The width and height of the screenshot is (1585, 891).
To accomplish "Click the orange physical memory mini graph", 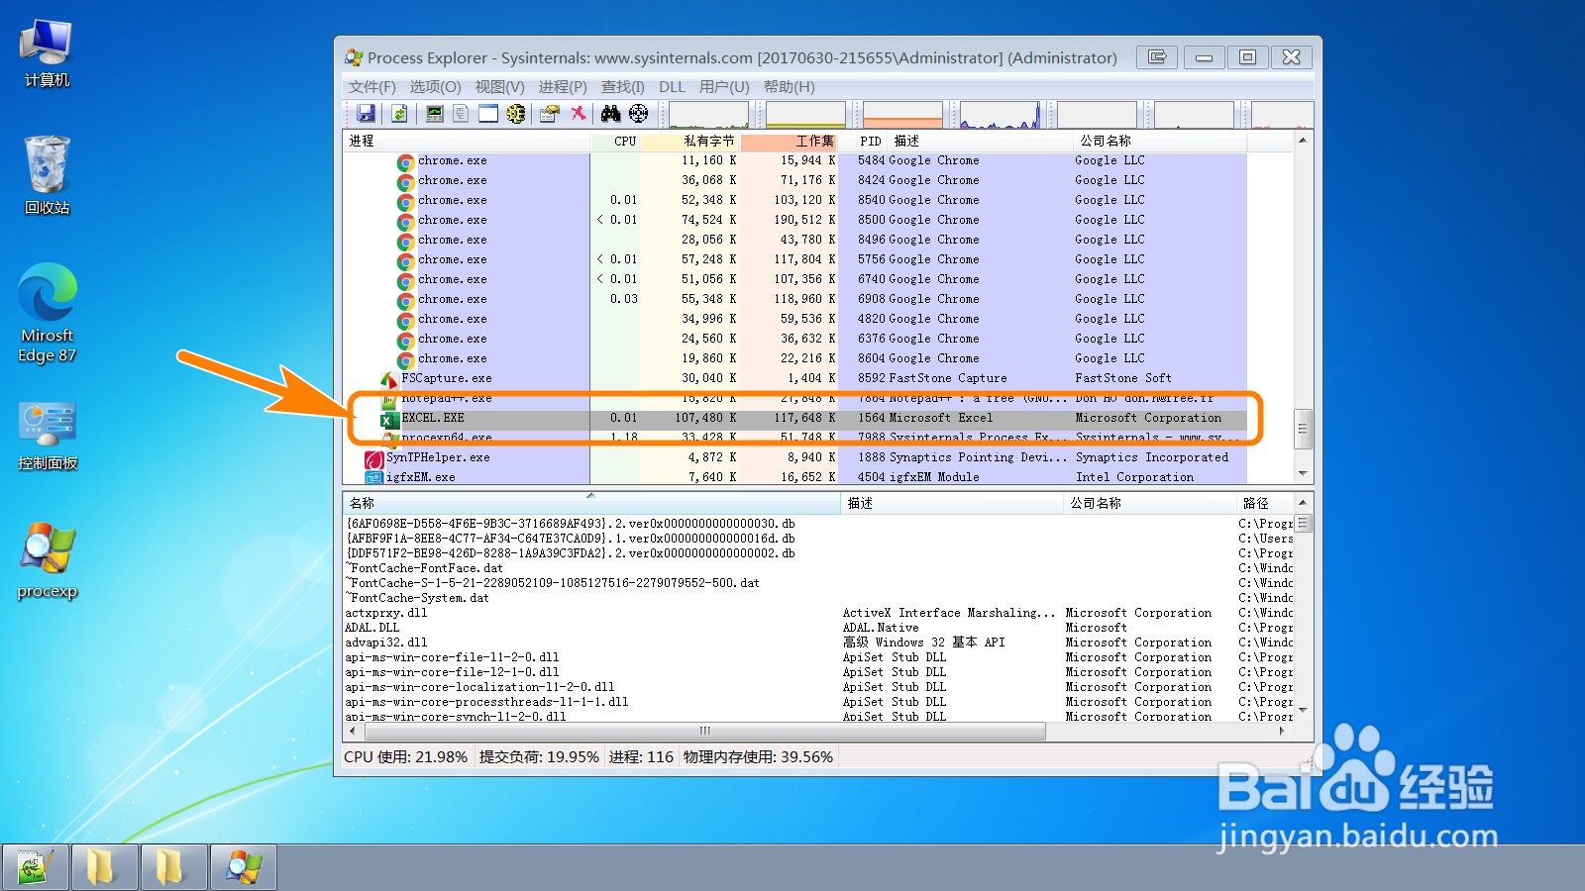I will (902, 115).
